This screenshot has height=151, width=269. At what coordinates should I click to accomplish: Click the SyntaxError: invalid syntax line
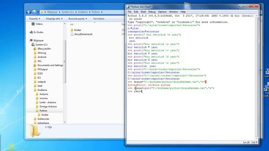coord(149,85)
